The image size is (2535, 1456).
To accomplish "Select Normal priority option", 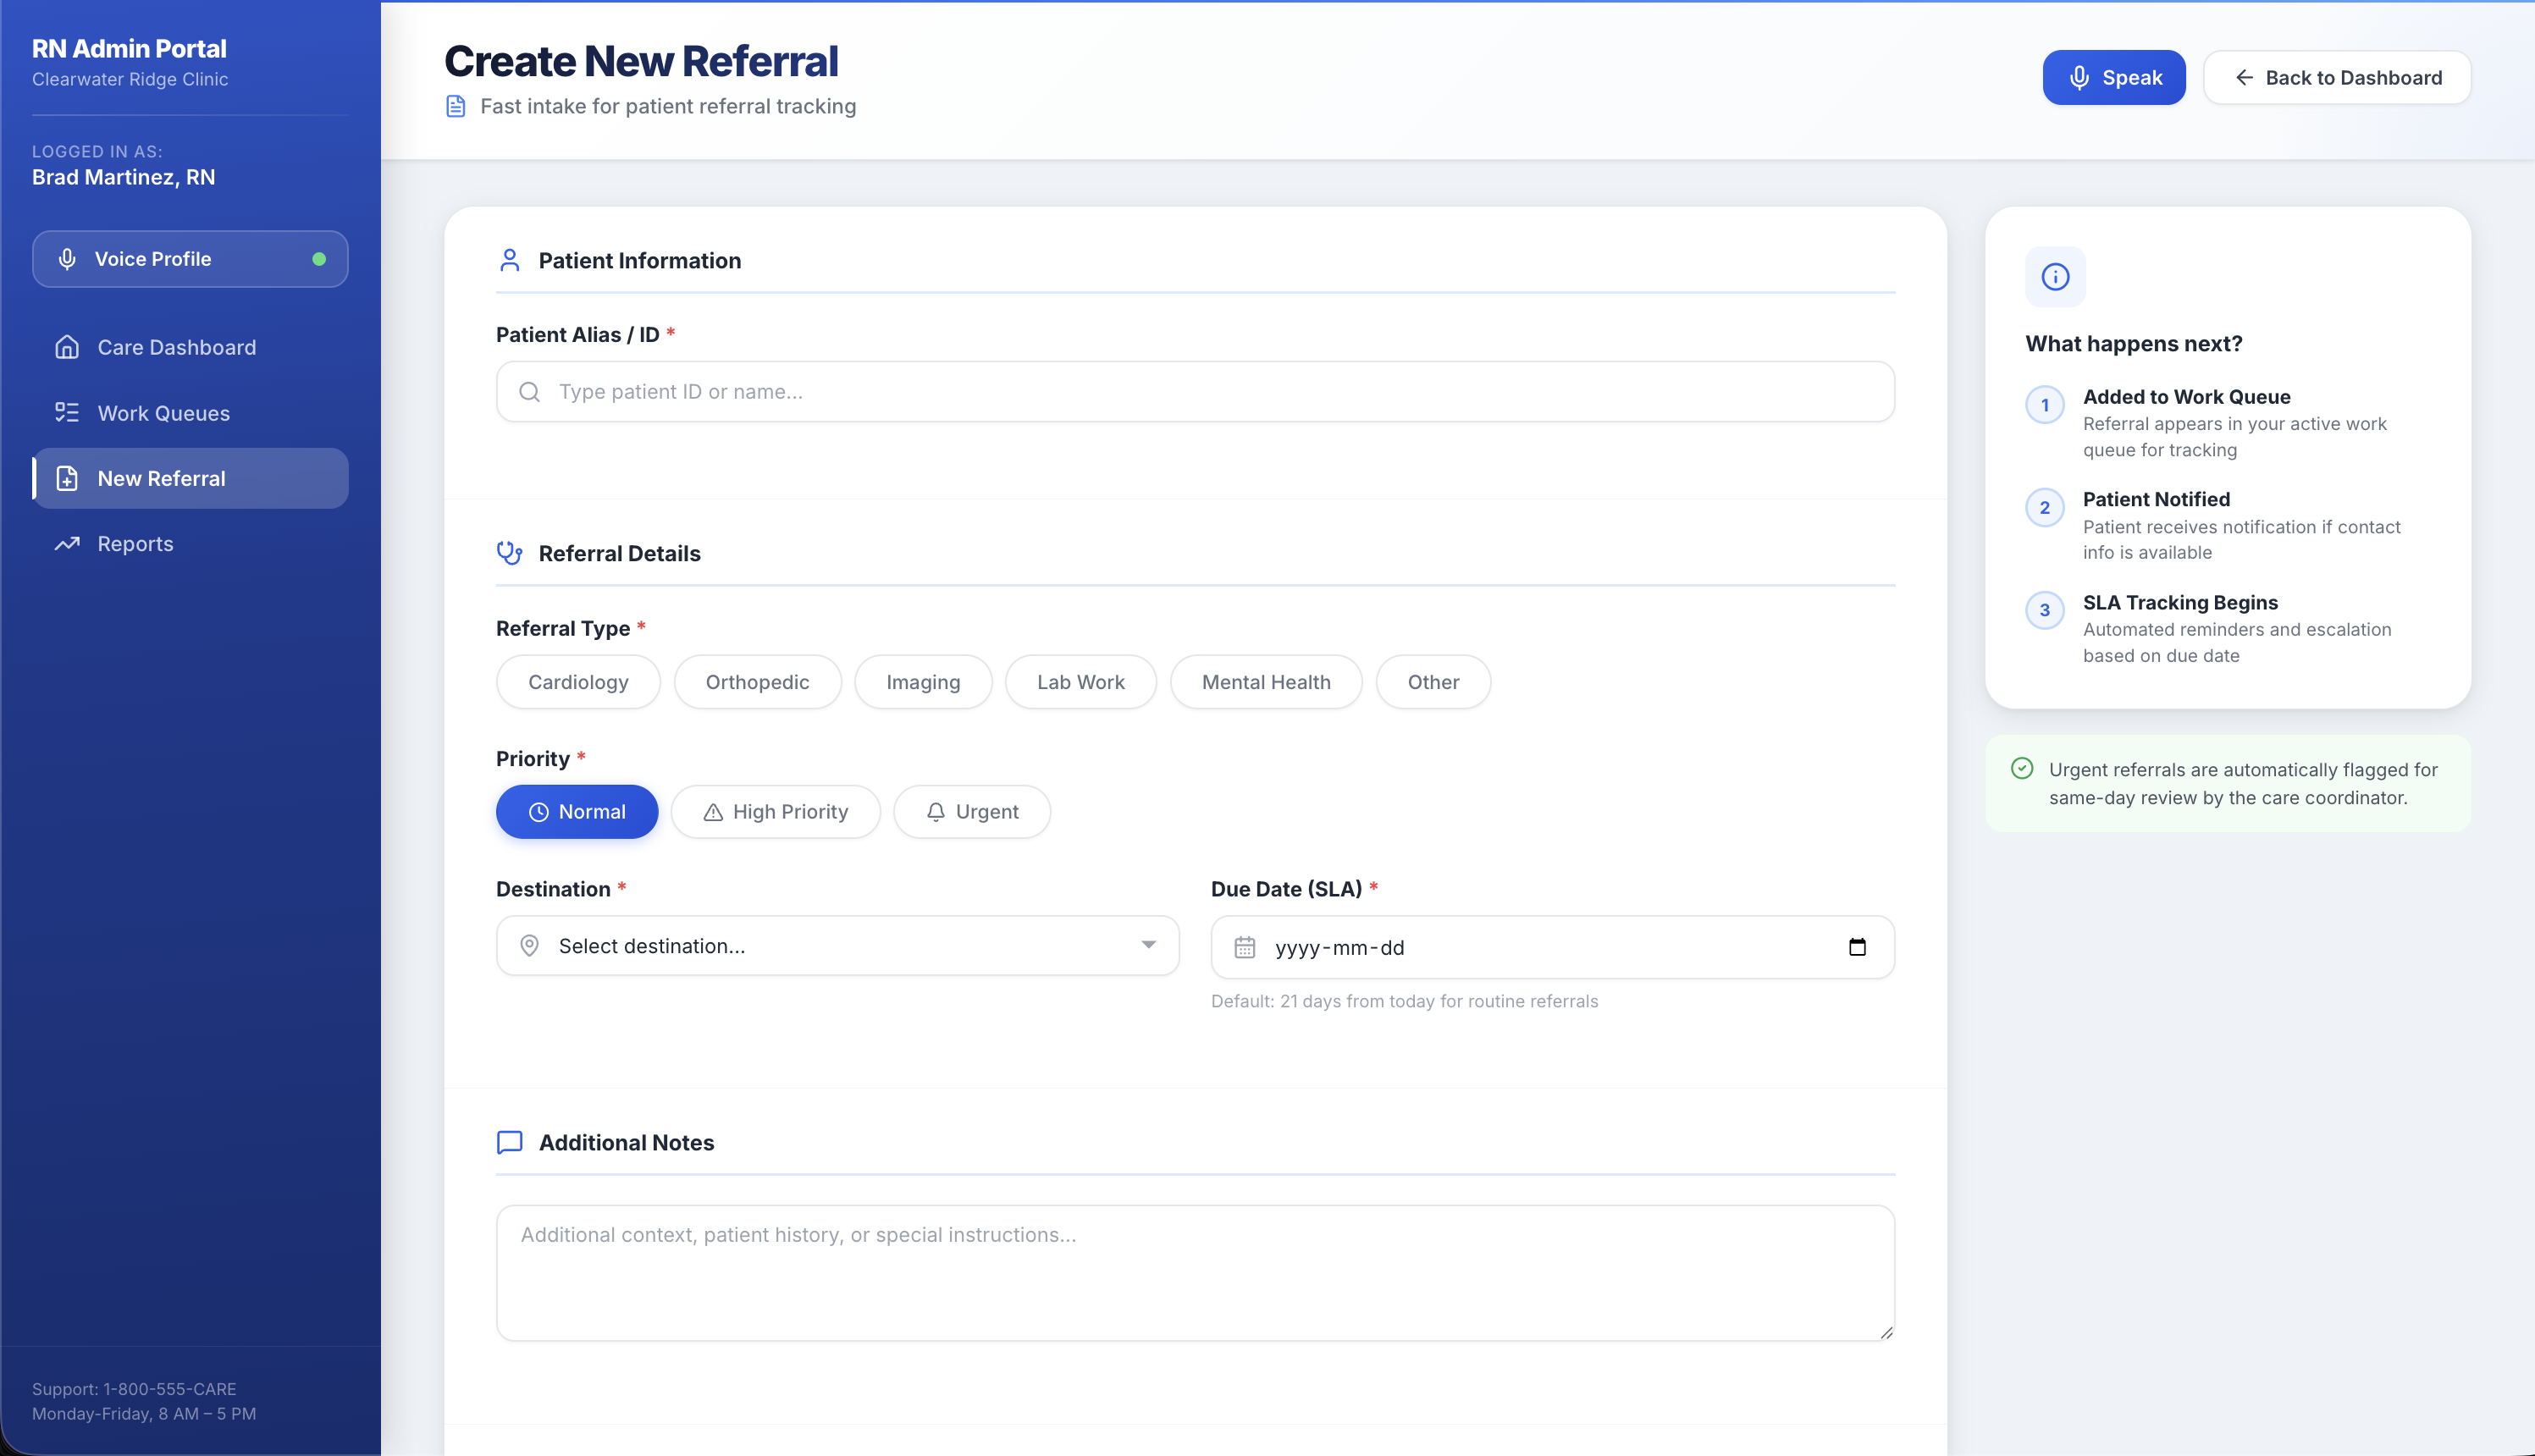I will coord(577,812).
